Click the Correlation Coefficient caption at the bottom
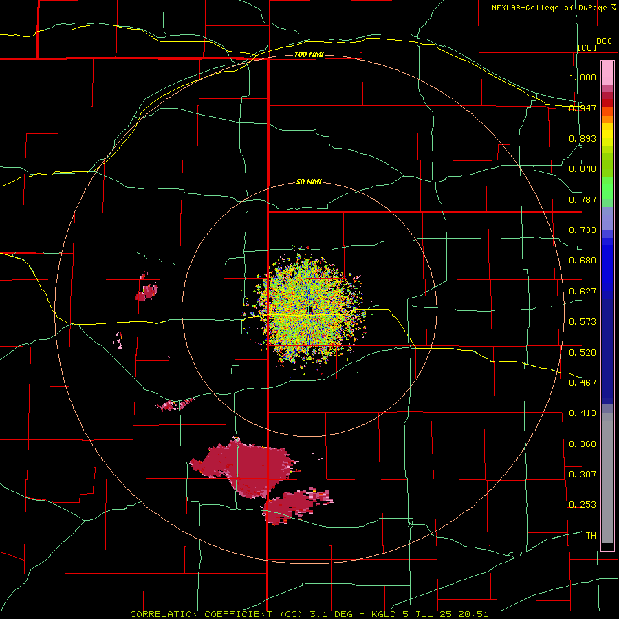This screenshot has width=619, height=619. (x=309, y=614)
